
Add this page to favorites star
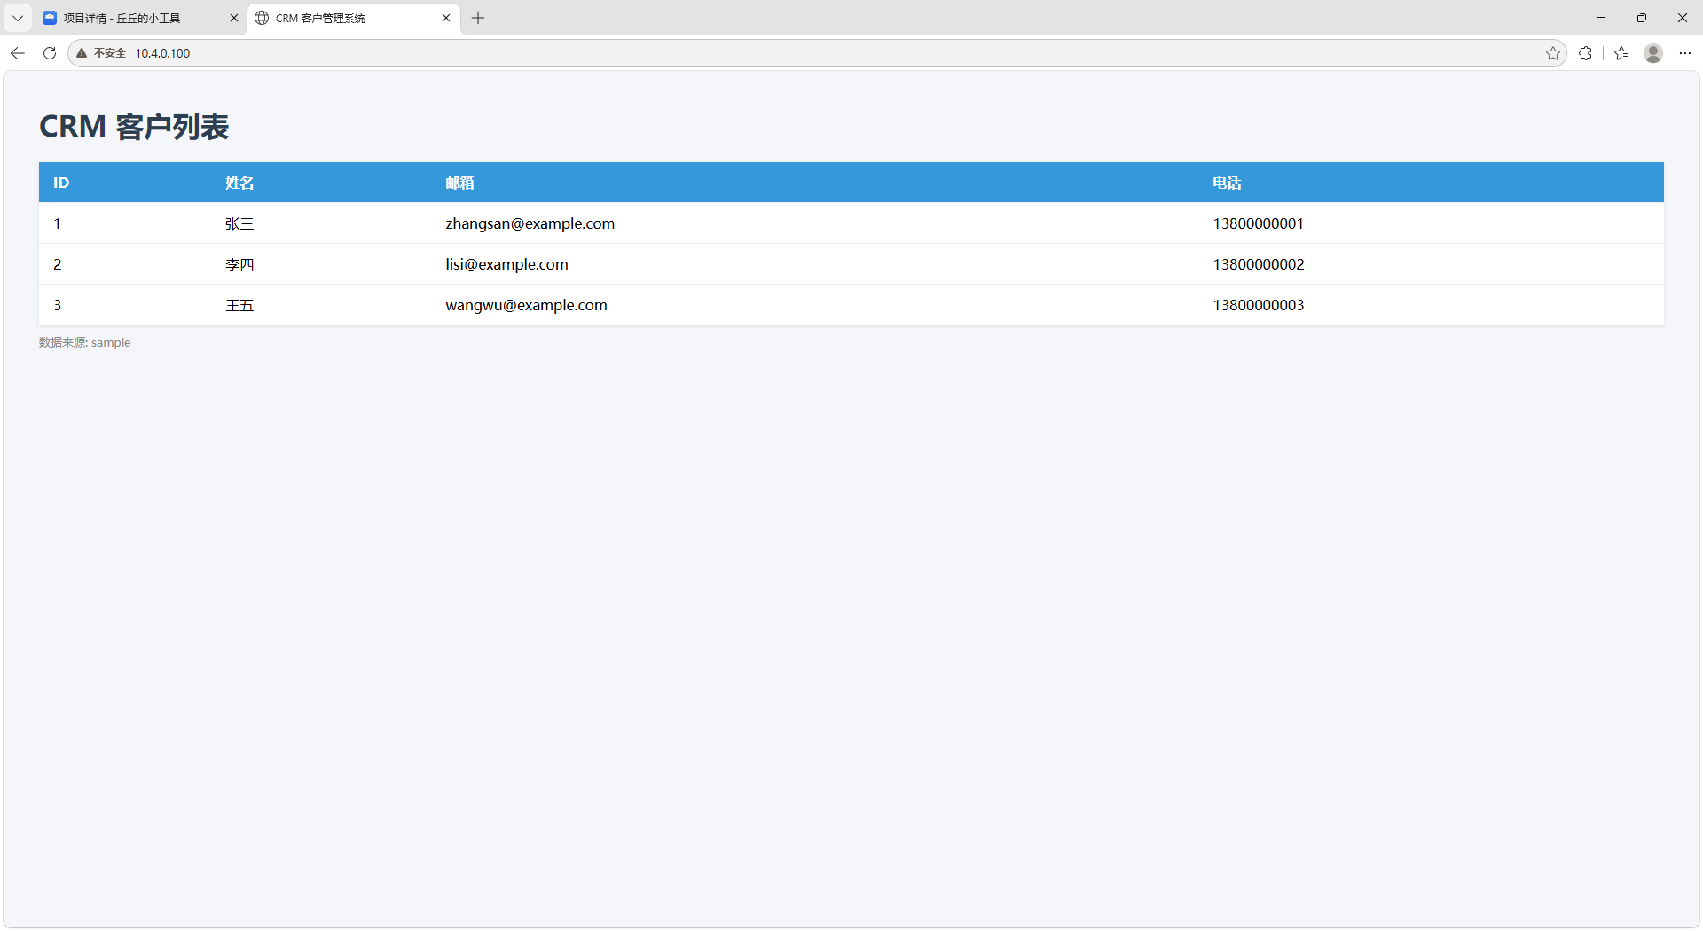1552,53
